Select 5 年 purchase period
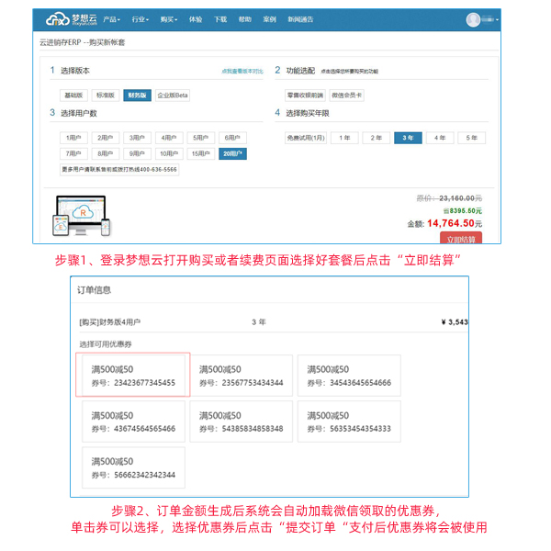This screenshot has width=551, height=551. coord(472,138)
